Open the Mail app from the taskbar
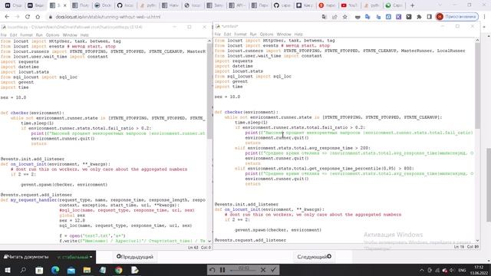This screenshot has height=276, width=491. click(x=71, y=270)
